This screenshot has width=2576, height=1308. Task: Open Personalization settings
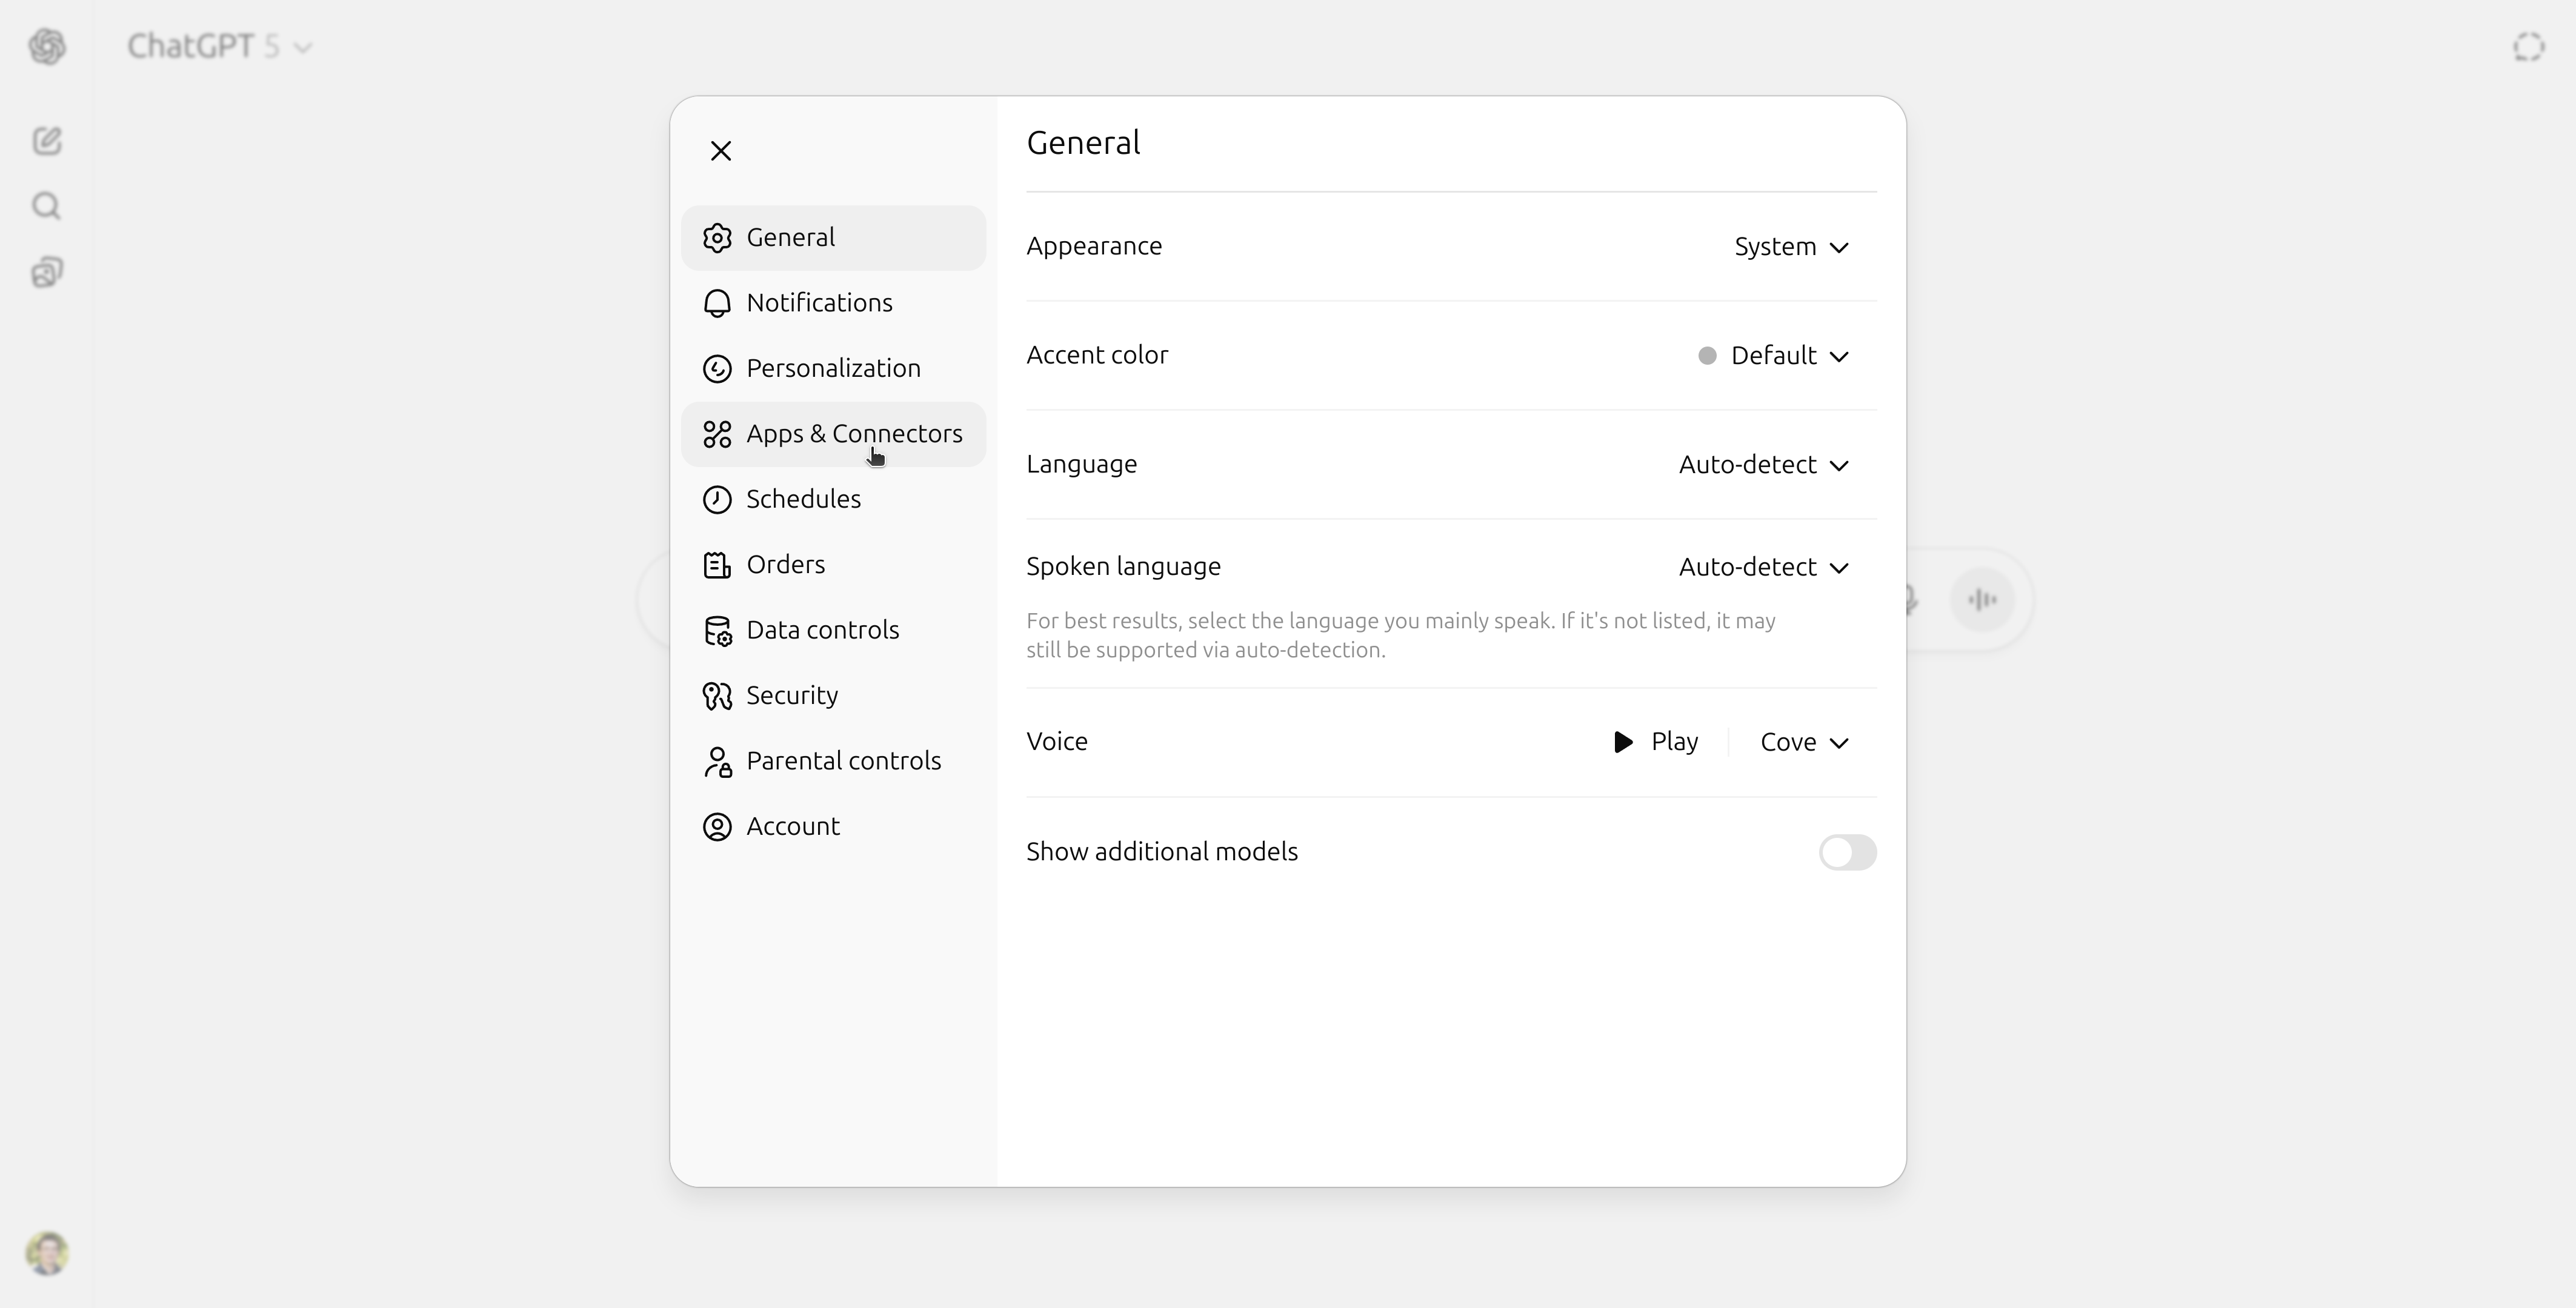833,368
